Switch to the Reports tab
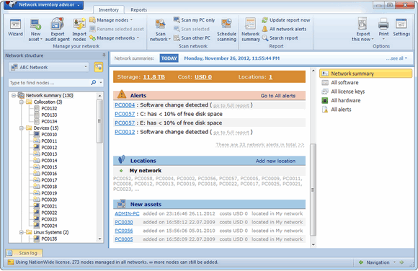This screenshot has width=418, height=271. 138,9
